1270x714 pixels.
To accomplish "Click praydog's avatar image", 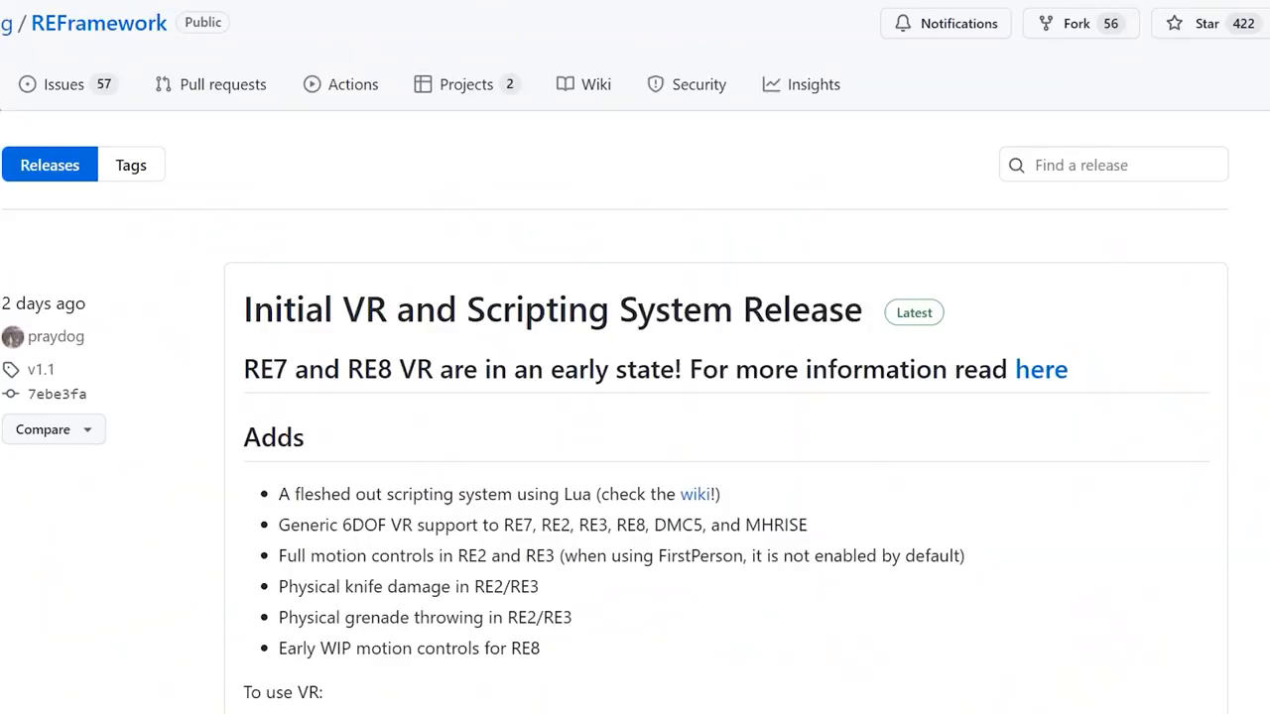I will tap(13, 337).
